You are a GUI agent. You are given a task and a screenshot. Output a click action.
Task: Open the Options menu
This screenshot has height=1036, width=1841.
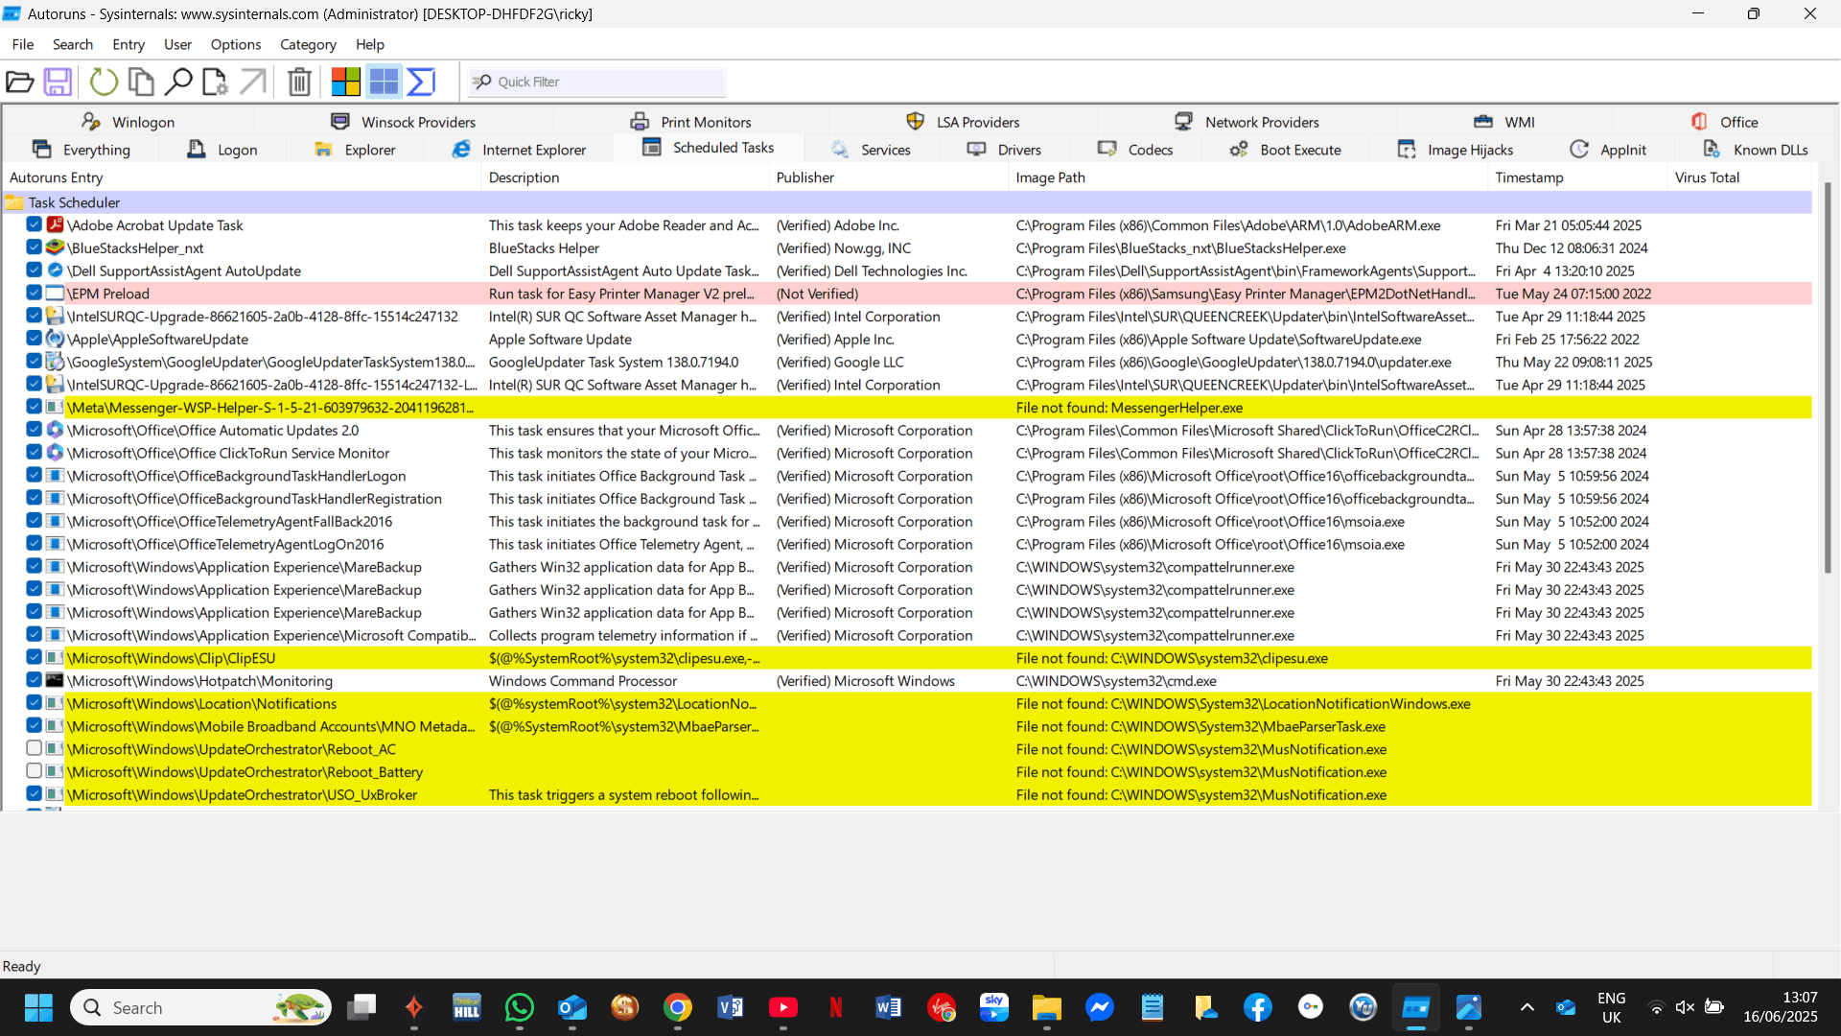(235, 44)
